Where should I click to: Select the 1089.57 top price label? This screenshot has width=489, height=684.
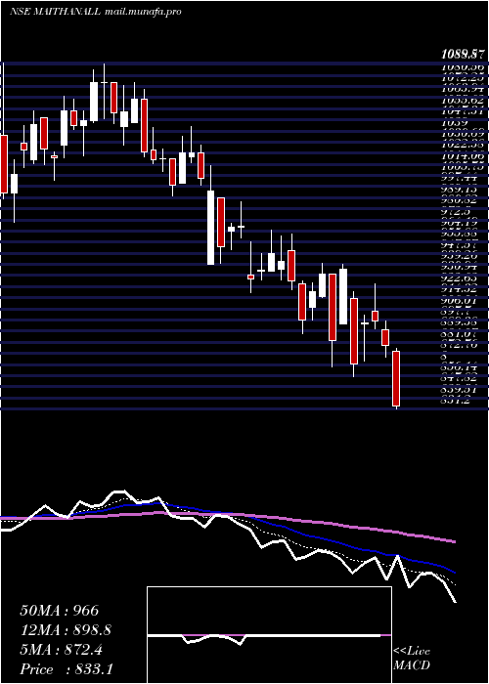click(464, 55)
